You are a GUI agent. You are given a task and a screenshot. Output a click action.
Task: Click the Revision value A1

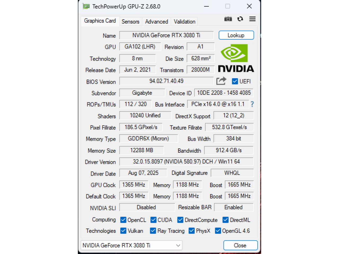200,47
